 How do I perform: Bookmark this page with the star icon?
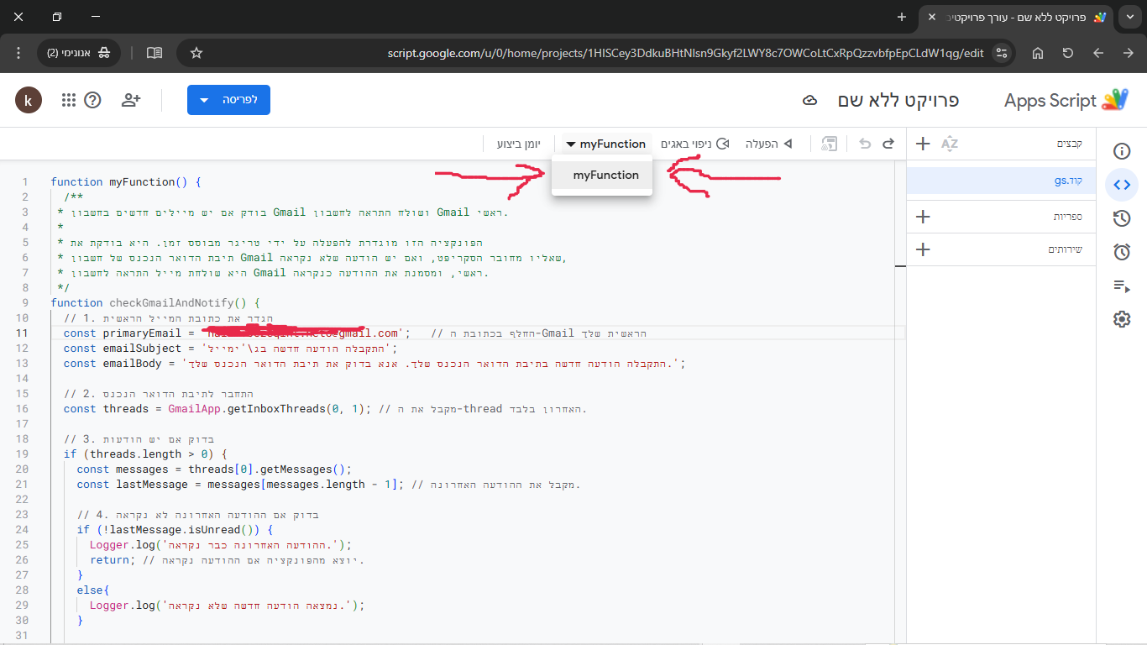196,53
